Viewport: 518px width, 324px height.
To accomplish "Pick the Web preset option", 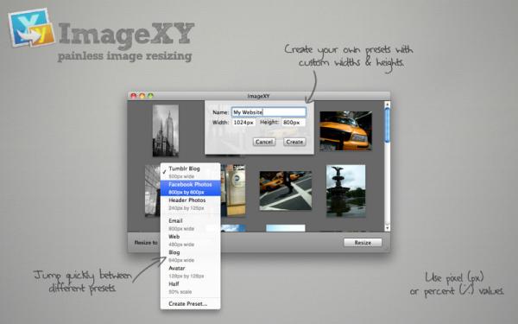I will 190,240.
